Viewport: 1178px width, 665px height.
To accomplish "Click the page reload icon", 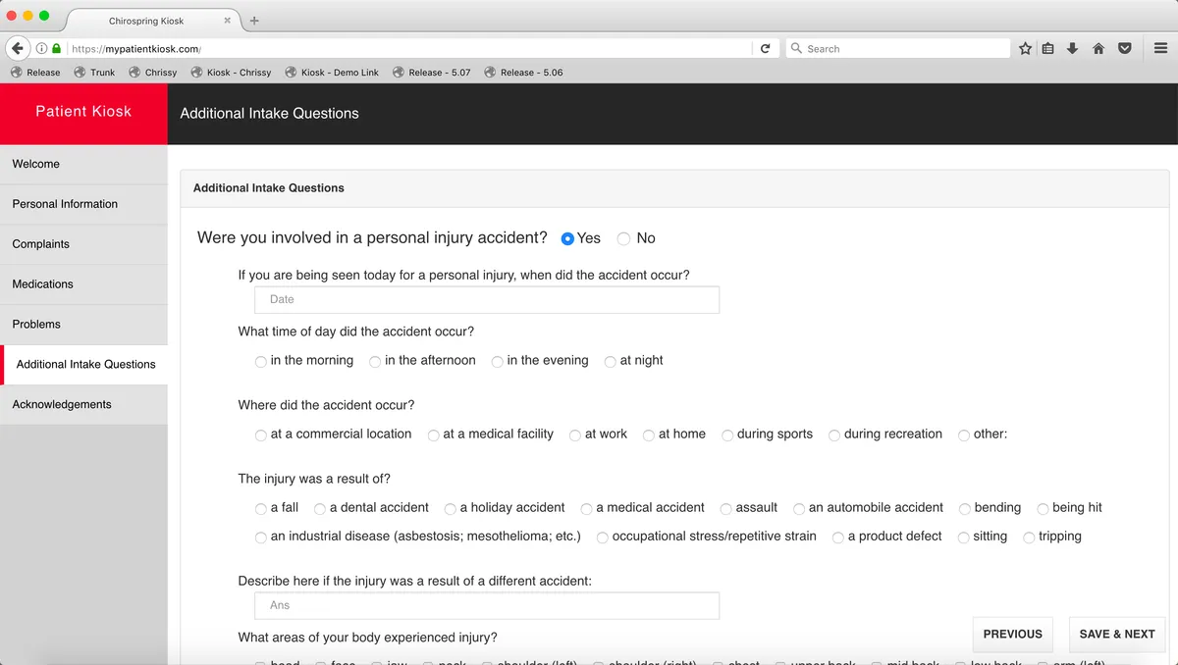I will [x=765, y=48].
